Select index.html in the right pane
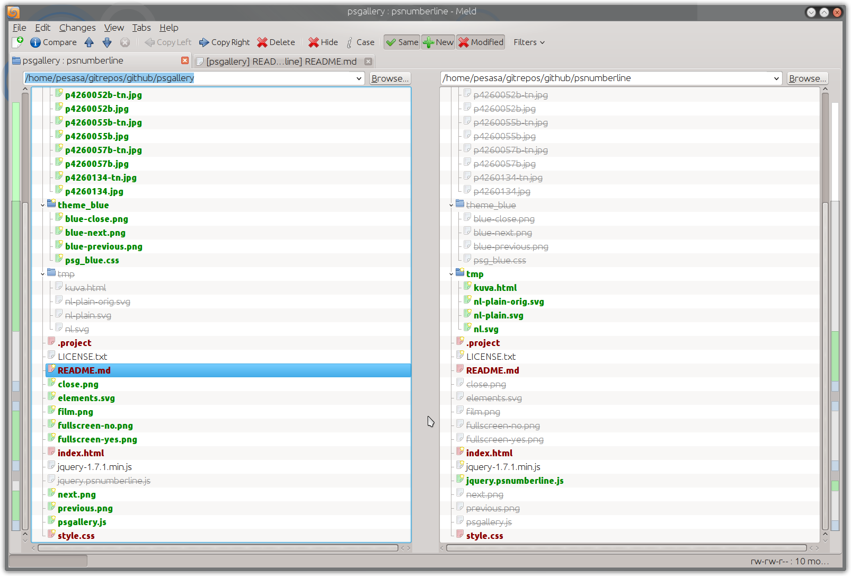The width and height of the screenshot is (851, 576). (x=489, y=453)
